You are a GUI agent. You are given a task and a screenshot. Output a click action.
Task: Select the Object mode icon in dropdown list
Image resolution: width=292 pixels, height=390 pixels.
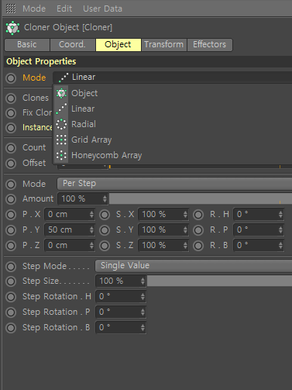pos(61,93)
